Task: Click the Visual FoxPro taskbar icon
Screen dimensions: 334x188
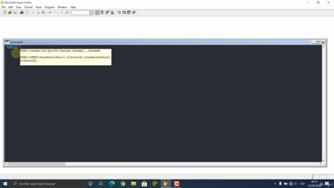Action: tap(166, 183)
